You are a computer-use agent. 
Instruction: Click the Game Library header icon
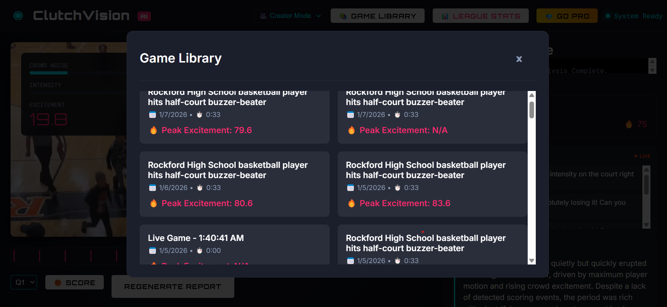coord(343,16)
